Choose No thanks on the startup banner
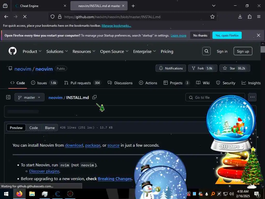Viewport: 265px width, 199px height. point(200,35)
